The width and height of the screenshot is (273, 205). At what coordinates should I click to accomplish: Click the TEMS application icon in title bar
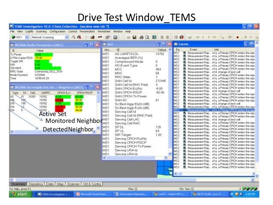[12, 26]
